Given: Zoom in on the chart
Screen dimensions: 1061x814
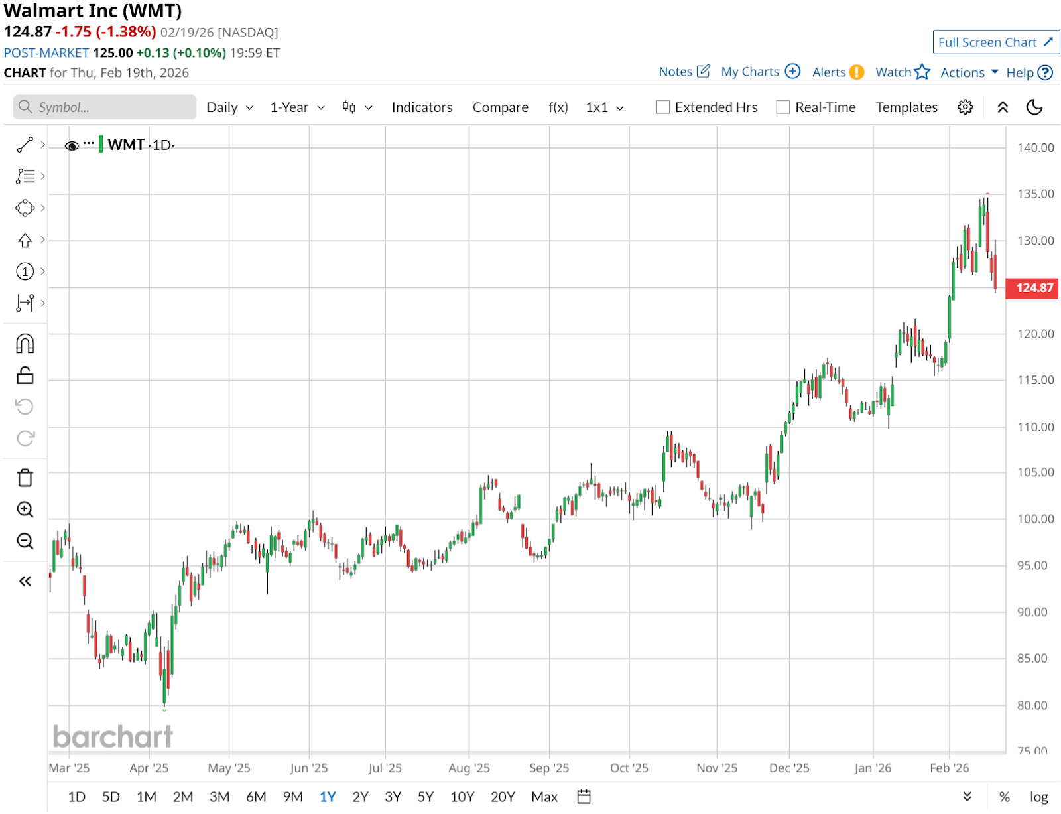Looking at the screenshot, I should [25, 509].
